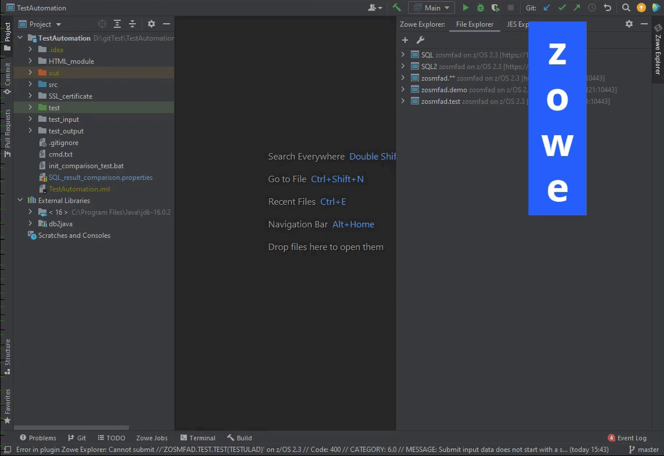664x456 pixels.
Task: Click Git Commit checkmark icon
Action: click(561, 8)
